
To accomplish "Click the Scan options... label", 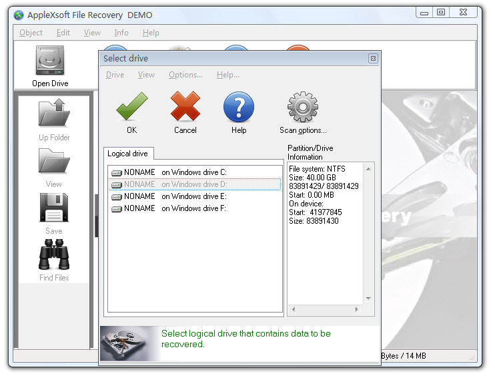I will 303,130.
